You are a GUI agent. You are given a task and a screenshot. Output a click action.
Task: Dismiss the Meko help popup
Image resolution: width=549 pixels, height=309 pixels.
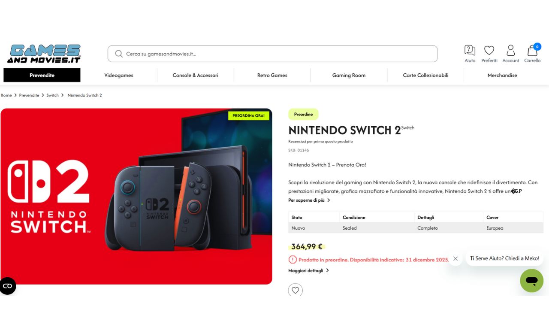click(455, 258)
